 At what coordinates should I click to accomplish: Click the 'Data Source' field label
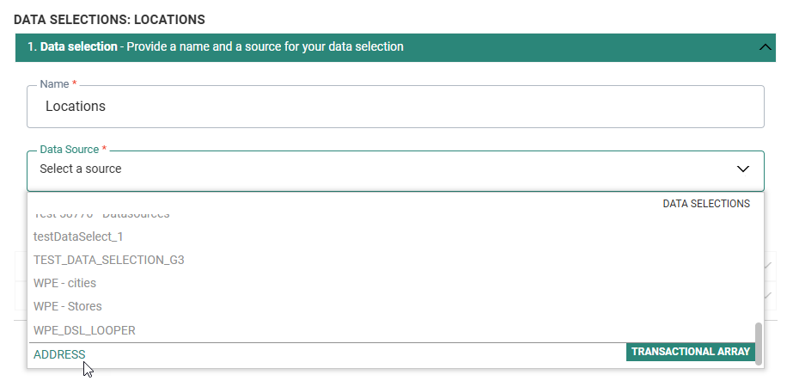tap(70, 150)
